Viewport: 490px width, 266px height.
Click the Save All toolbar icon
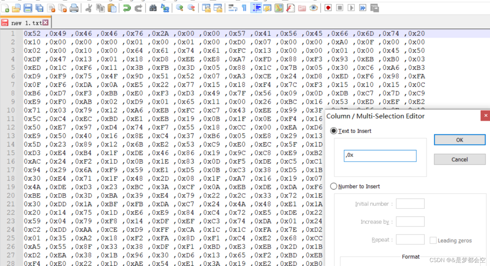click(39, 8)
